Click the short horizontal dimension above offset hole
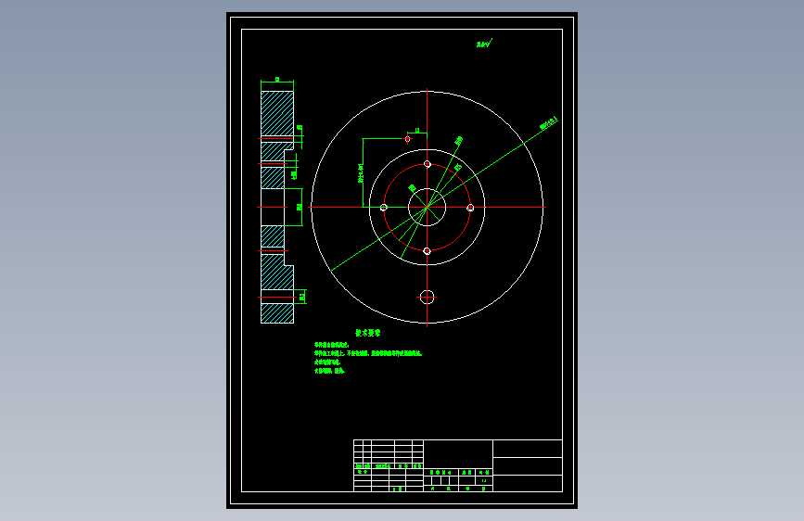 417,131
